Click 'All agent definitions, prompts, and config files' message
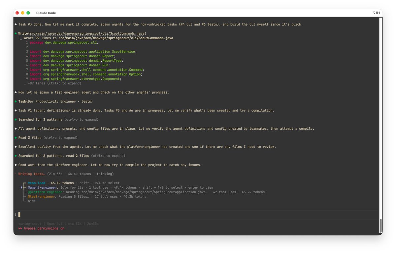This screenshot has width=396, height=253. click(166, 129)
